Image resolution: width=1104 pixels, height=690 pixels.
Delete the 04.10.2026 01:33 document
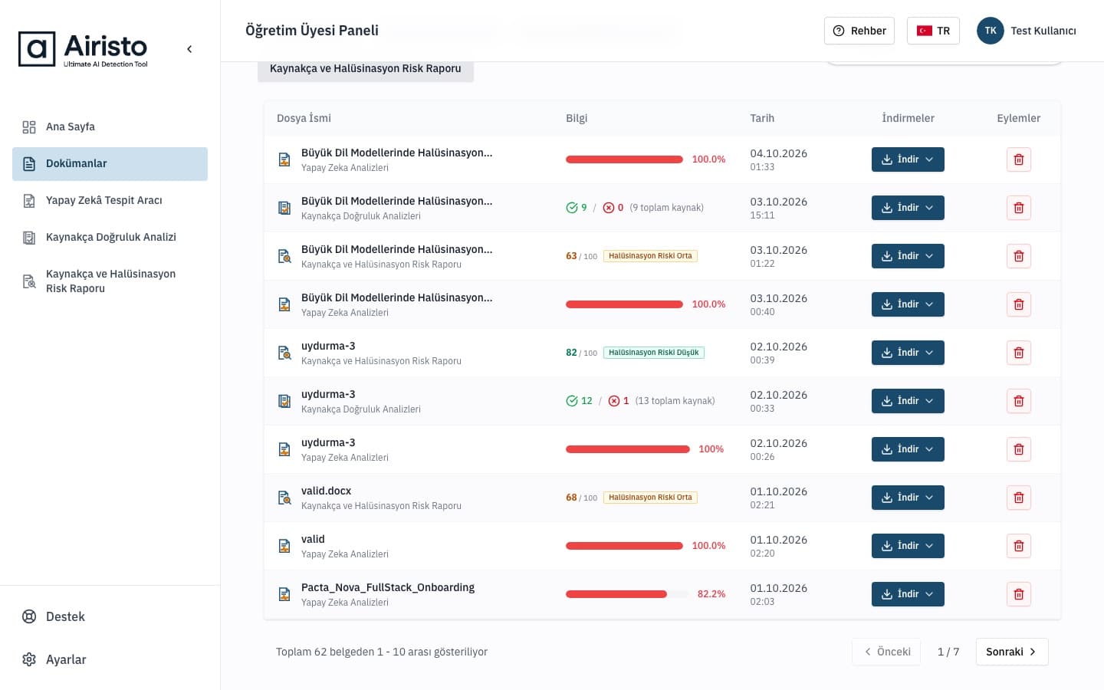point(1018,159)
